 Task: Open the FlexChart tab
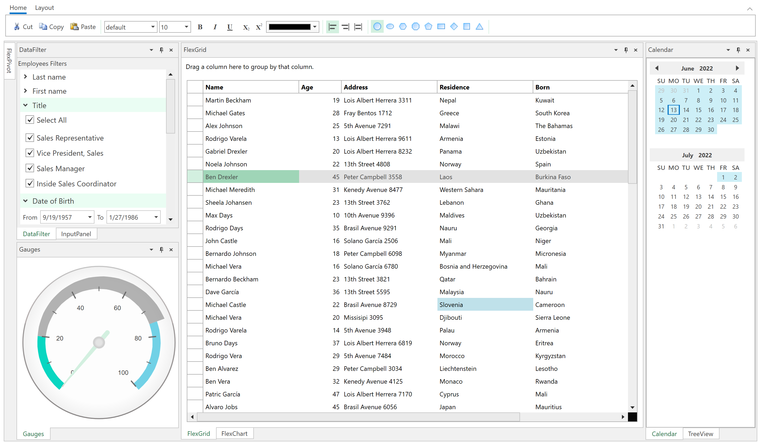[x=234, y=434]
